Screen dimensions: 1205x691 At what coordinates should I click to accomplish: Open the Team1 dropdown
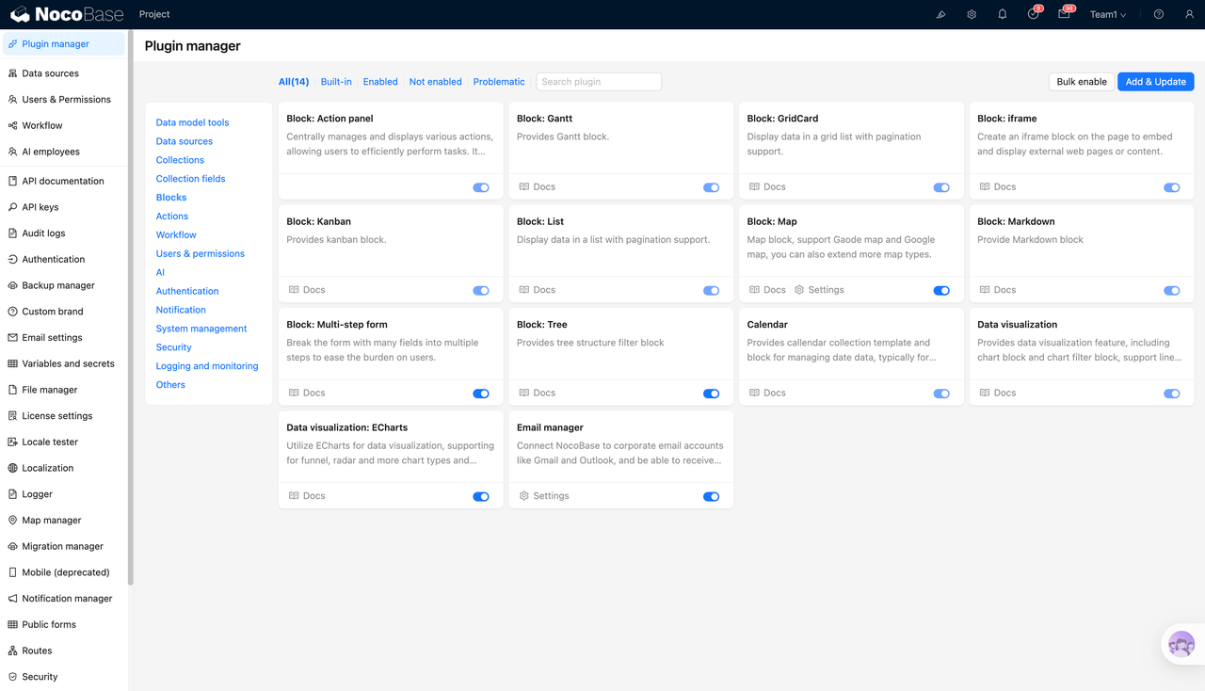click(1108, 14)
